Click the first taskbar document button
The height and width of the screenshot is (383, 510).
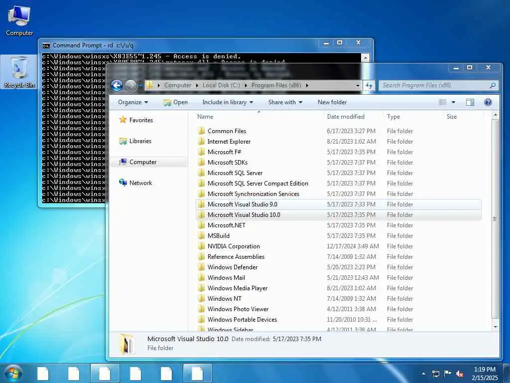43,374
